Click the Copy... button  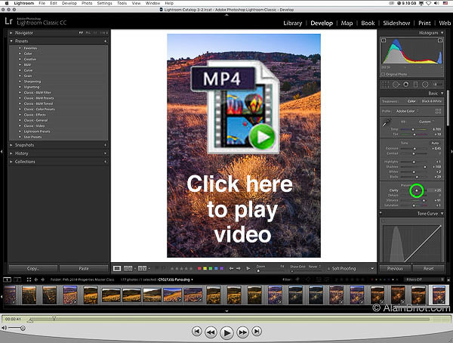pyautogui.click(x=32, y=268)
